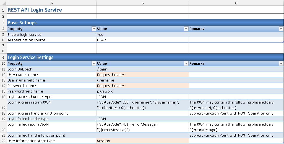This screenshot has height=144, width=284.
Task: Click the Login failed return JSON value cell
Action: point(142,127)
